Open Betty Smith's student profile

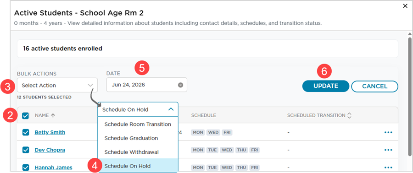pos(50,132)
